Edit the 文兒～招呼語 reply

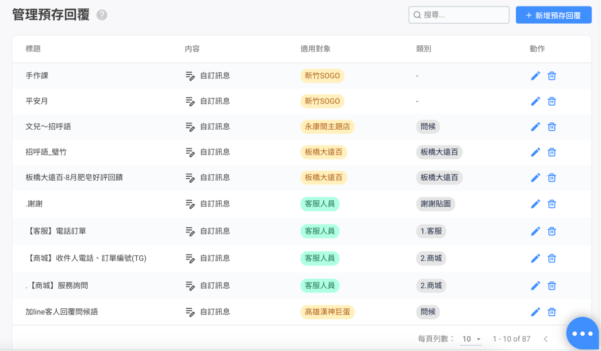(535, 127)
